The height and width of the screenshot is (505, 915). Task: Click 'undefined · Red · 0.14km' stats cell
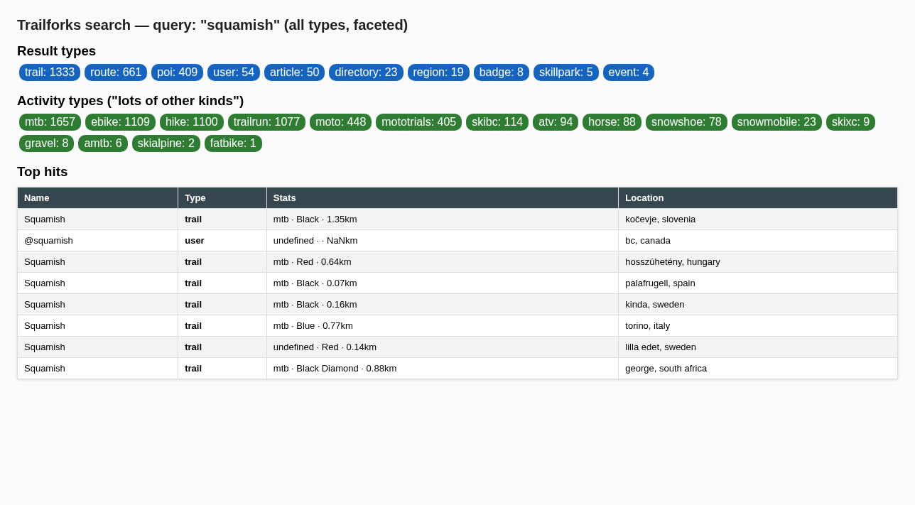pos(443,347)
